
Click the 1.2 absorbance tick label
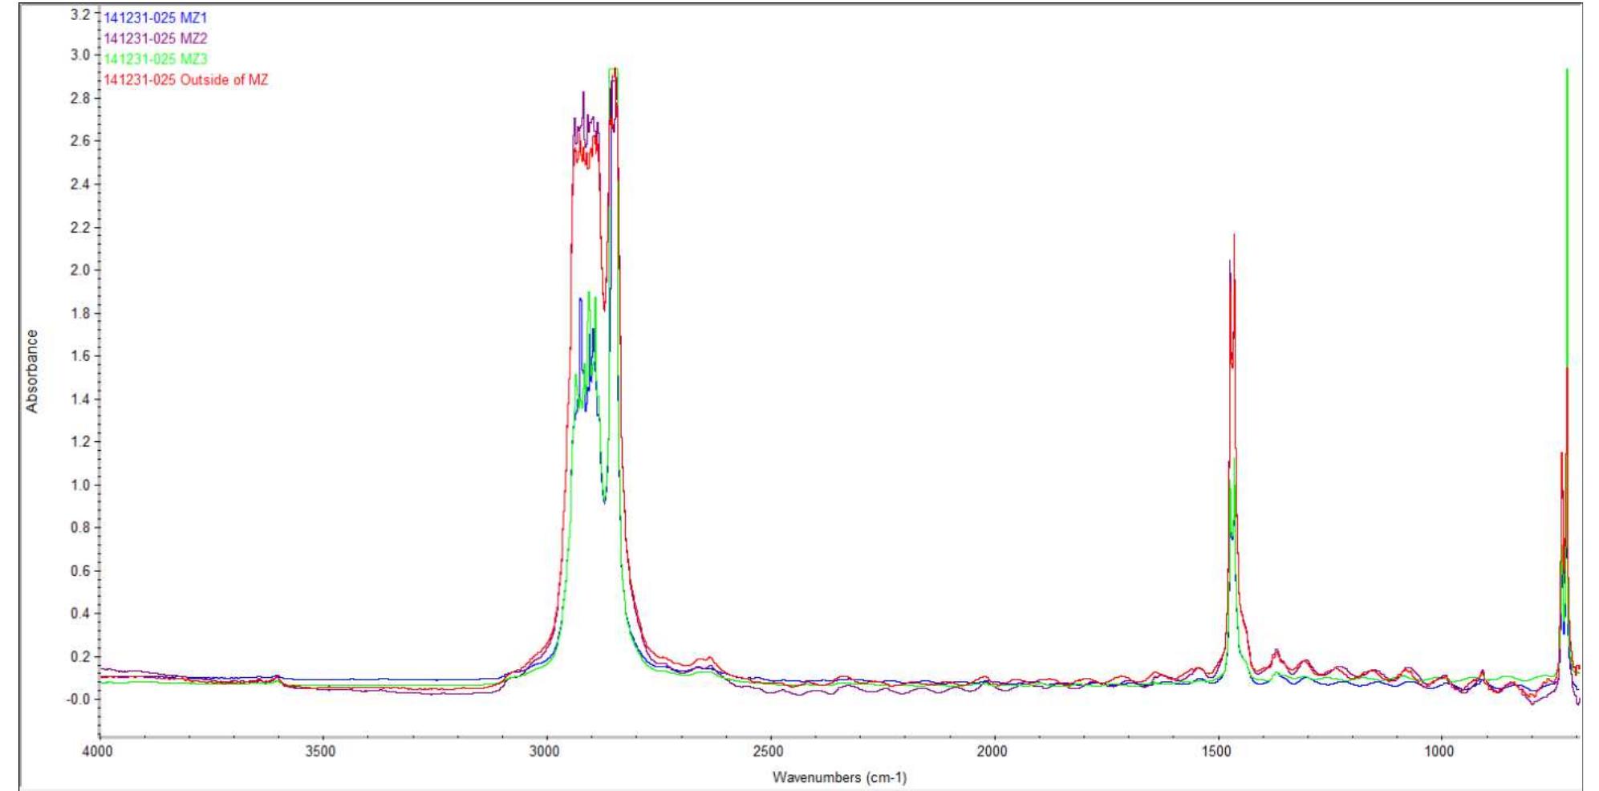coord(80,442)
